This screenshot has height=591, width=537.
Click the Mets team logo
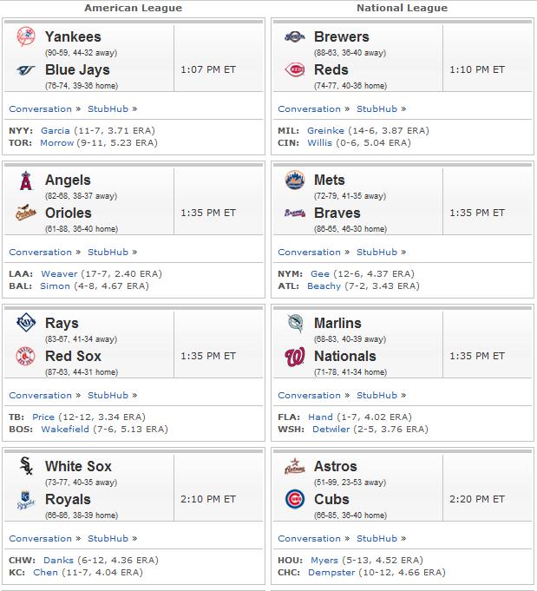pos(295,180)
